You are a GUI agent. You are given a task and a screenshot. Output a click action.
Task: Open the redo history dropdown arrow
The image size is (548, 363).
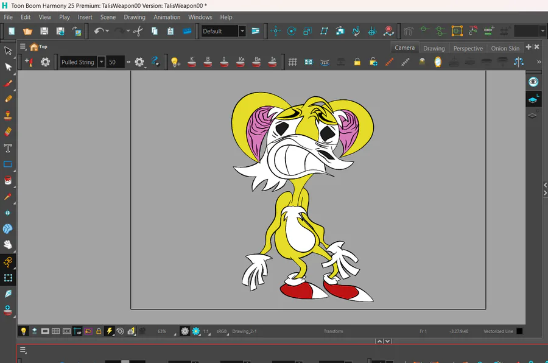point(128,31)
